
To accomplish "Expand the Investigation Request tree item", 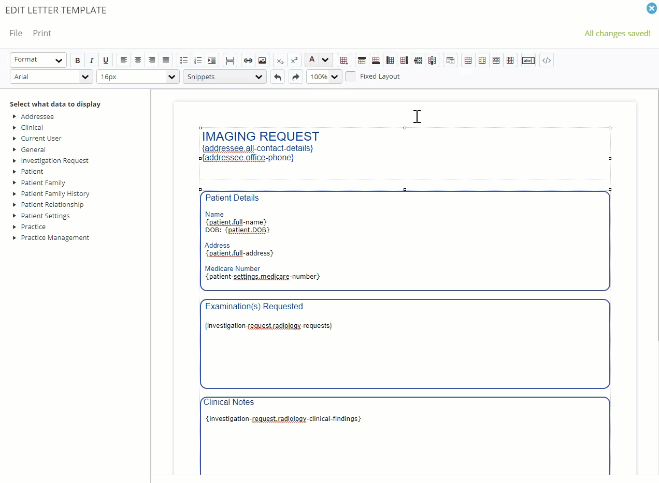I will (54, 160).
